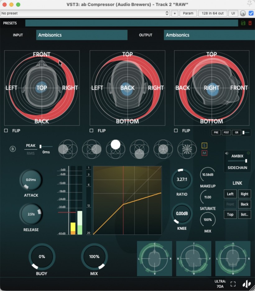Screen dimensions: 255x291
Task: Select the bottom-lobe polar pattern icon
Action: pos(139,149)
